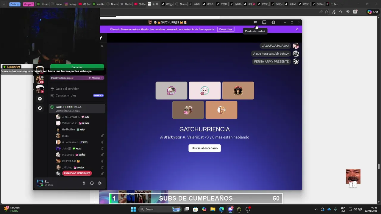Open Discord's Punto de control flag icon
This screenshot has height=214, width=381.
click(x=255, y=22)
